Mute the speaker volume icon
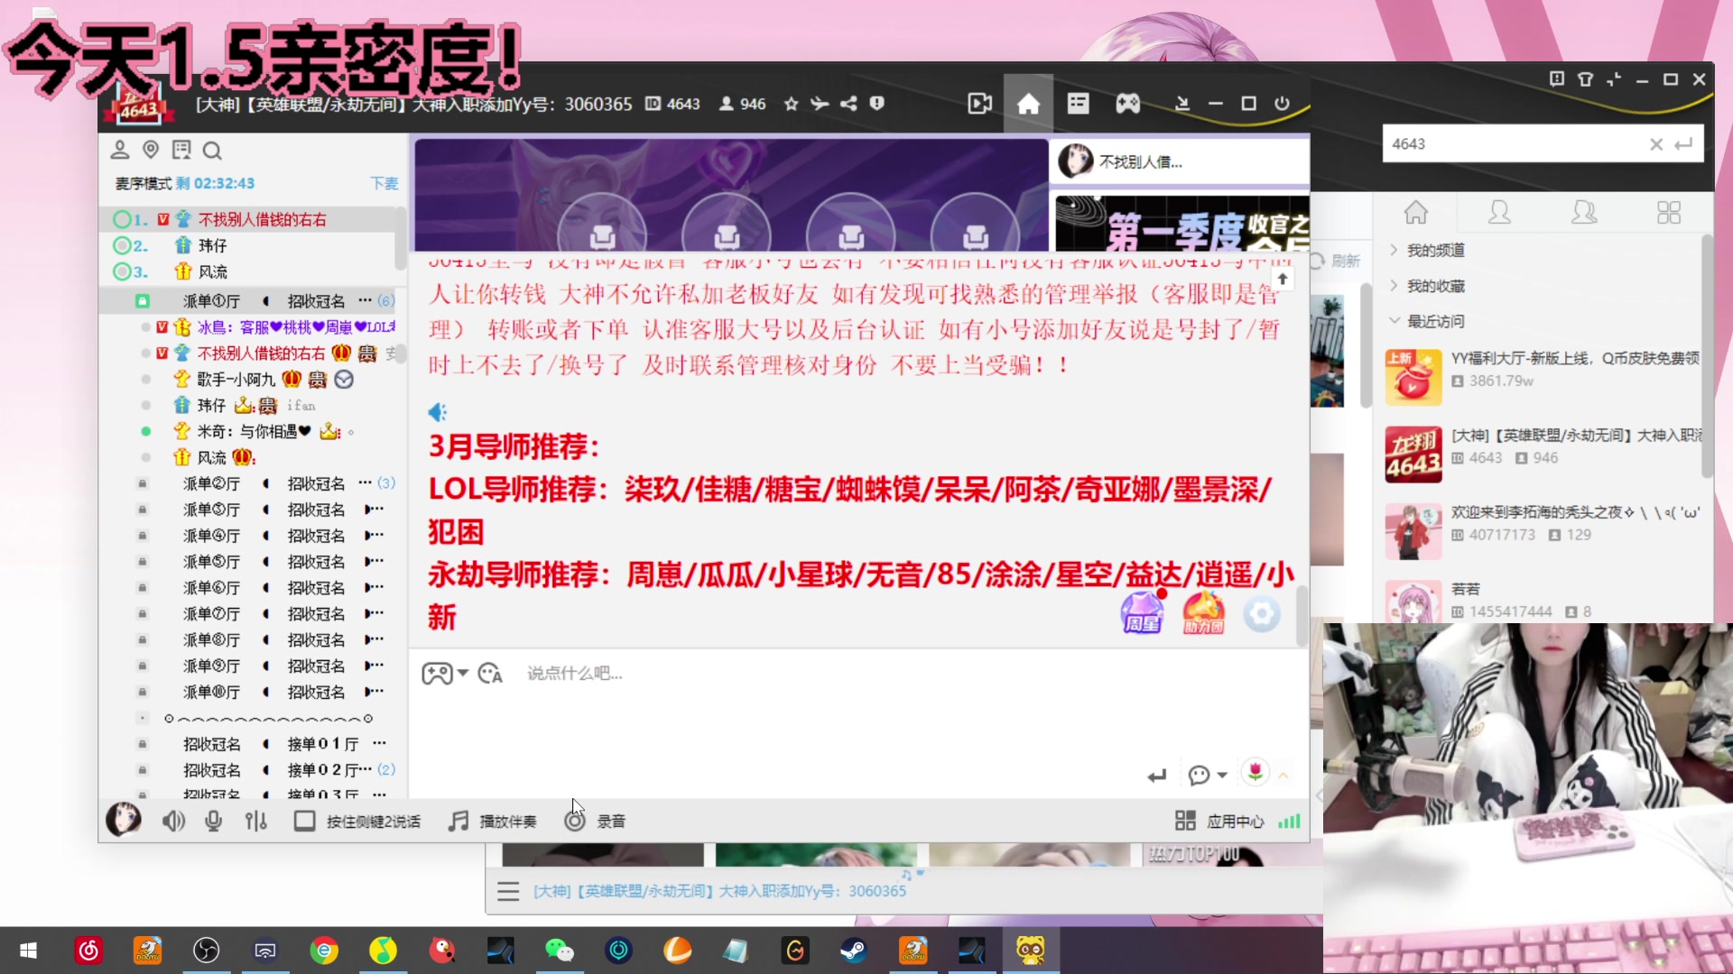The height and width of the screenshot is (974, 1733). [173, 821]
